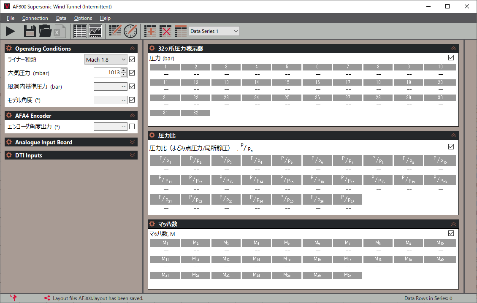Viewport: 477px width, 303px height.
Task: Select the P/P27 pressure ratio cell
Action: [347, 199]
